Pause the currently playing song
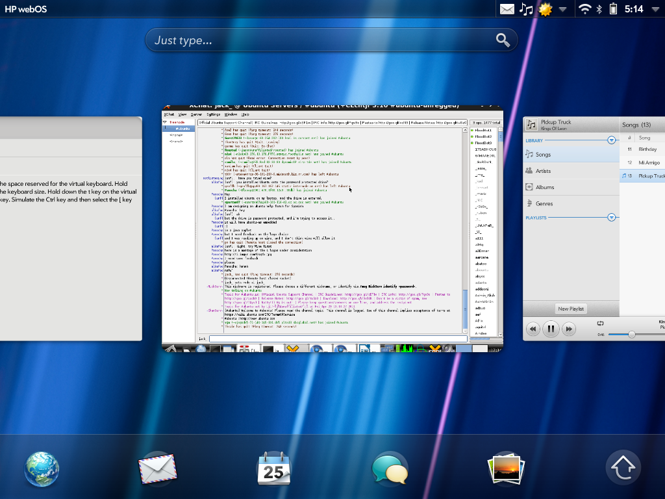Viewport: 665px width, 499px height. (x=551, y=329)
